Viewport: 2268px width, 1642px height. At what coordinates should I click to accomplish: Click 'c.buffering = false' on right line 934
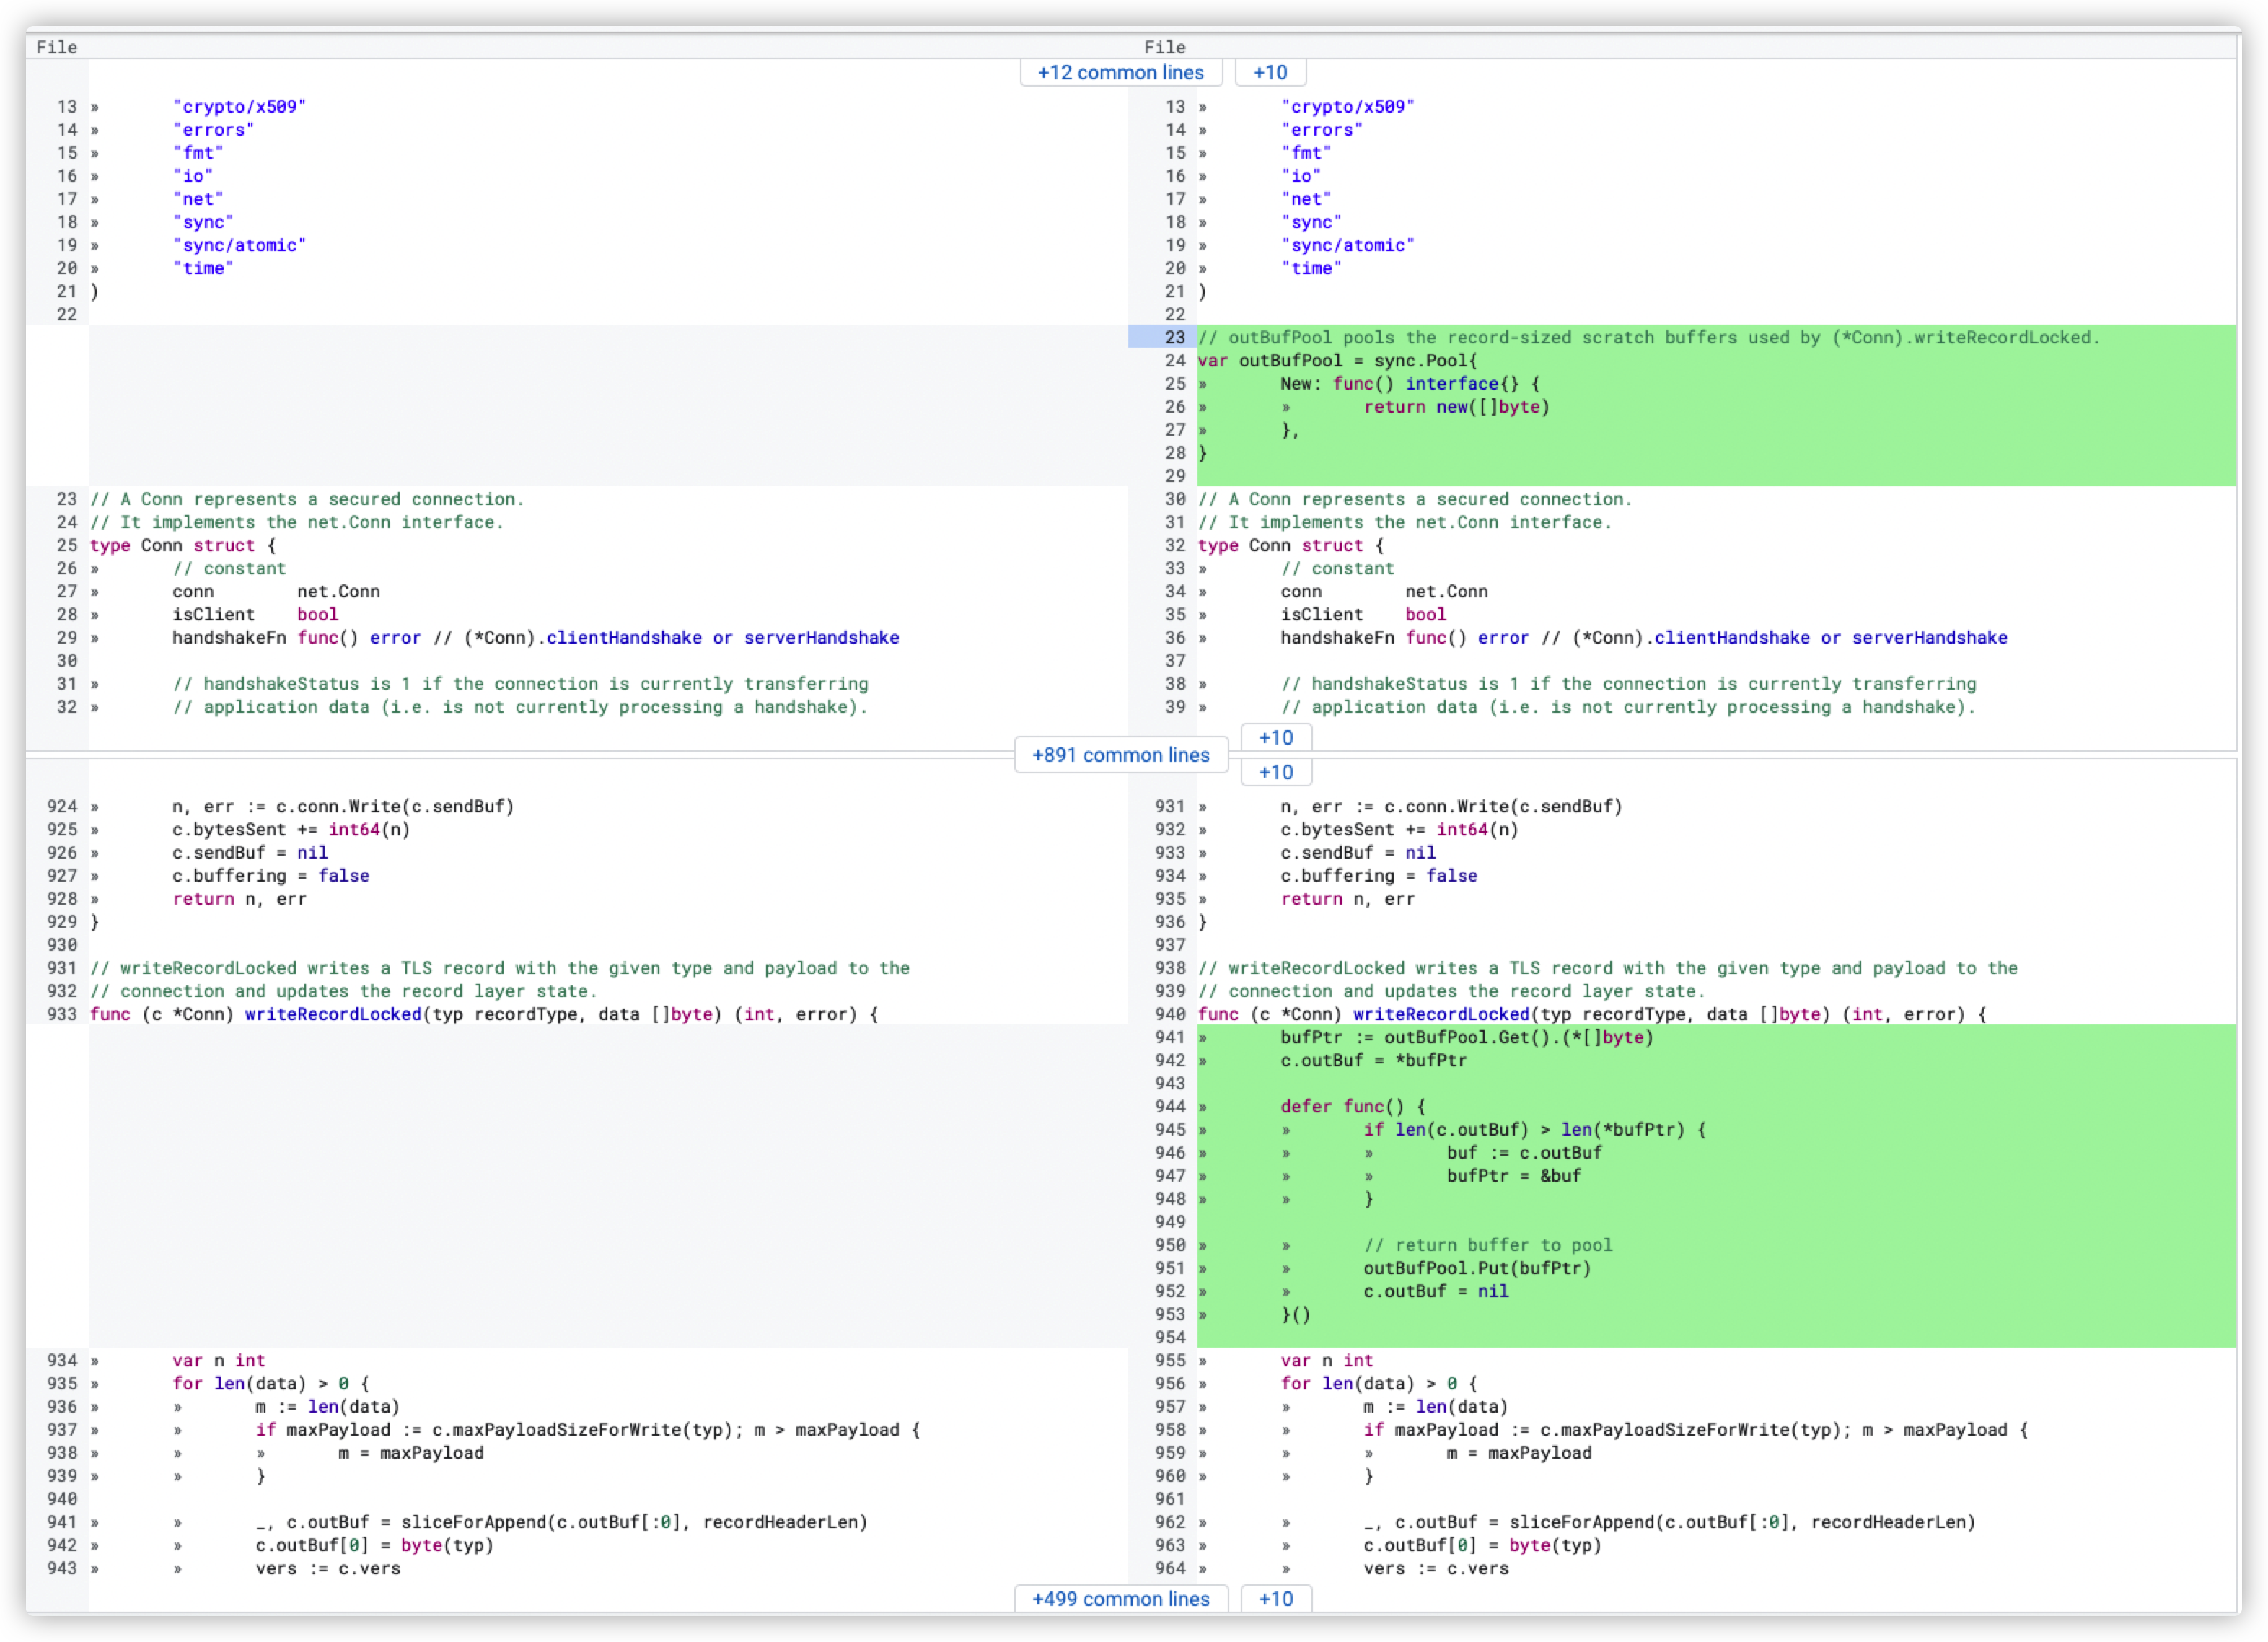pos(1379,875)
